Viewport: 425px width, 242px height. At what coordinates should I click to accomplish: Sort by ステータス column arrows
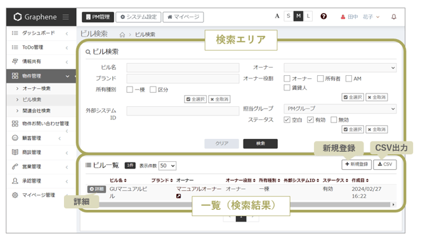(x=347, y=181)
